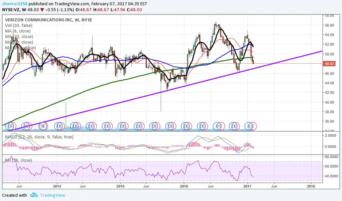This screenshot has height=201, width=342.
Task: Select the NYSE:VZ ticker symbol
Action: [11, 10]
